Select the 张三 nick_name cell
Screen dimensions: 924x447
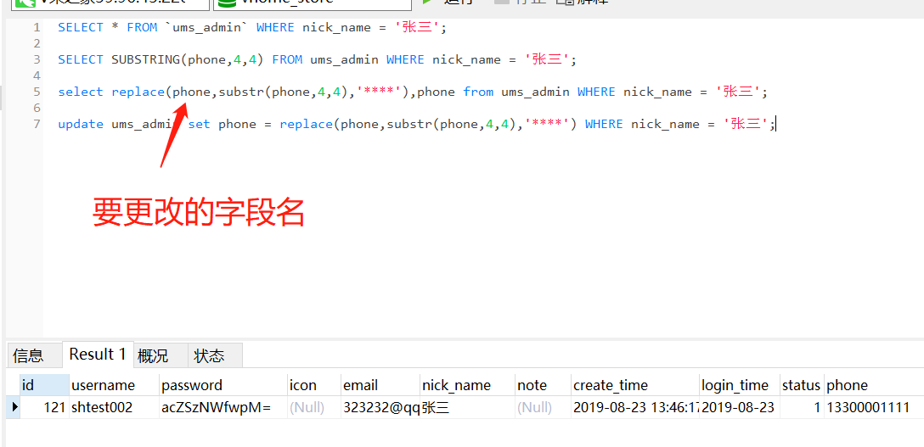[467, 407]
